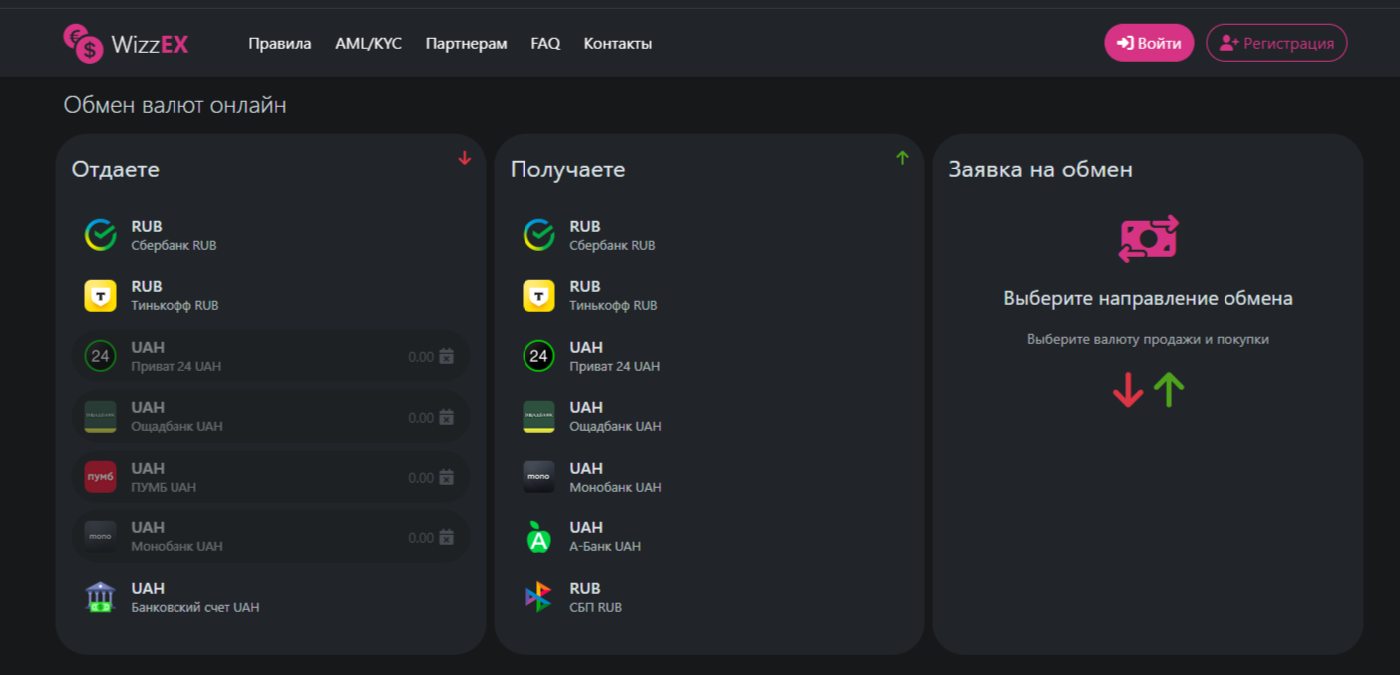Click the "Отдаете" panel title
Viewport: 1400px width, 675px height.
tap(116, 169)
